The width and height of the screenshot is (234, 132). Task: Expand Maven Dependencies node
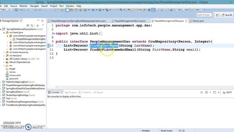click(x=4, y=62)
